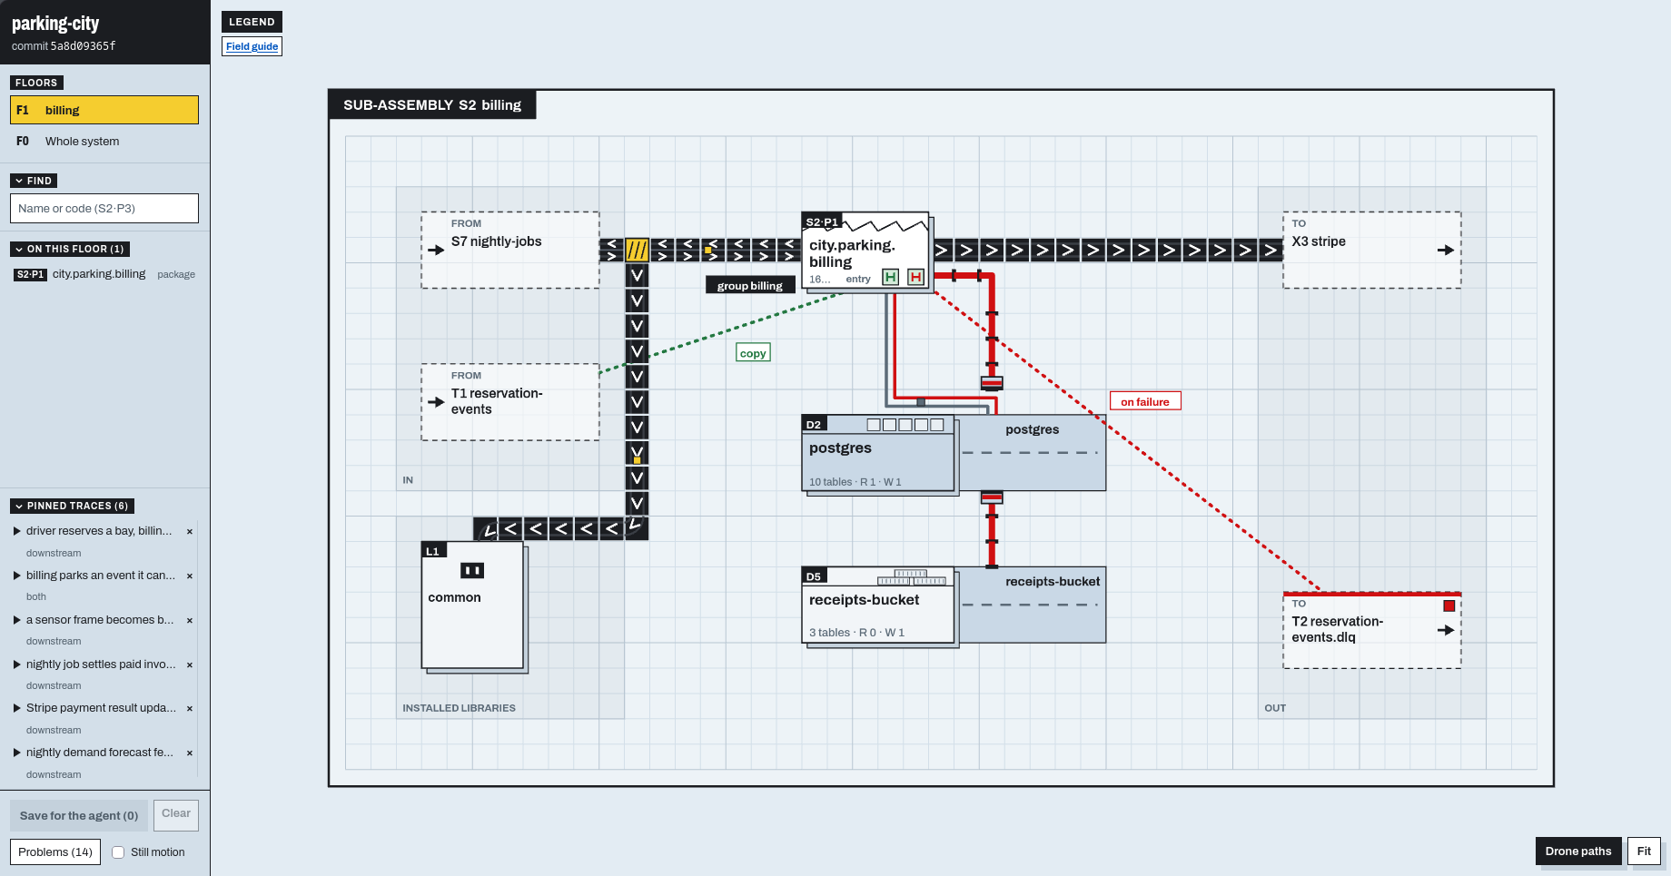Expand the 'driver reserves a bay' trace
The height and width of the screenshot is (876, 1671).
(x=17, y=531)
